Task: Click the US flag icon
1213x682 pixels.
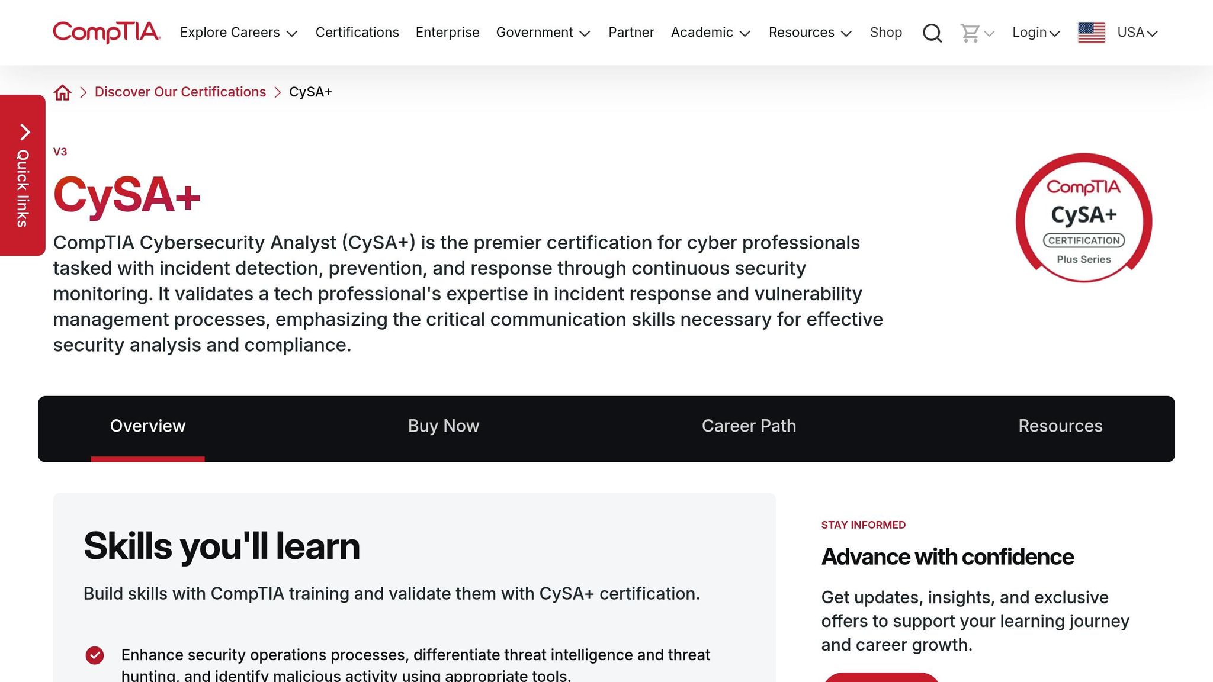Action: [1090, 33]
